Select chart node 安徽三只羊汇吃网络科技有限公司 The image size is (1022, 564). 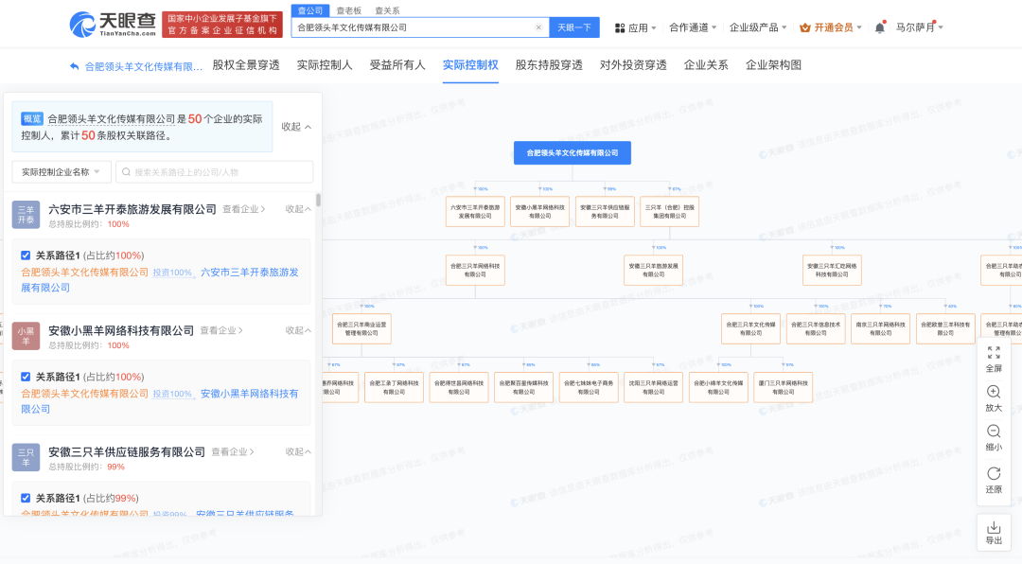click(x=832, y=270)
